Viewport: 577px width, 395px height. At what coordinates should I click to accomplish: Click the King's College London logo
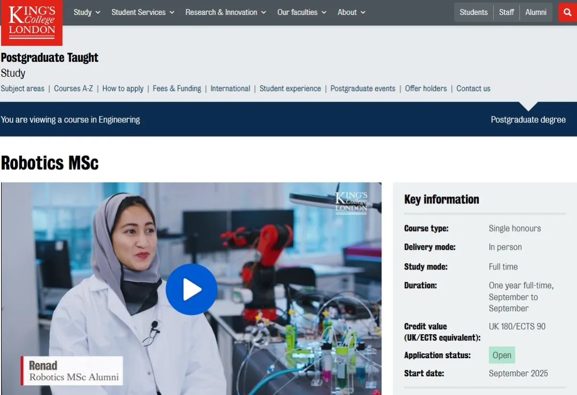[32, 22]
